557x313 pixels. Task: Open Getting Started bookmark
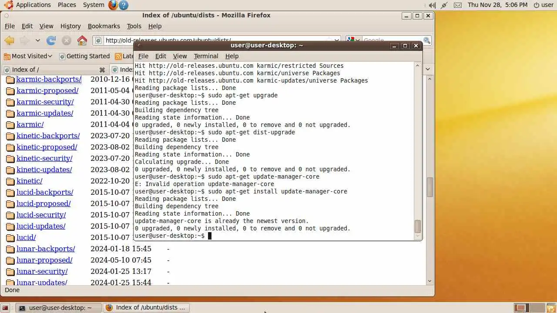(84, 56)
